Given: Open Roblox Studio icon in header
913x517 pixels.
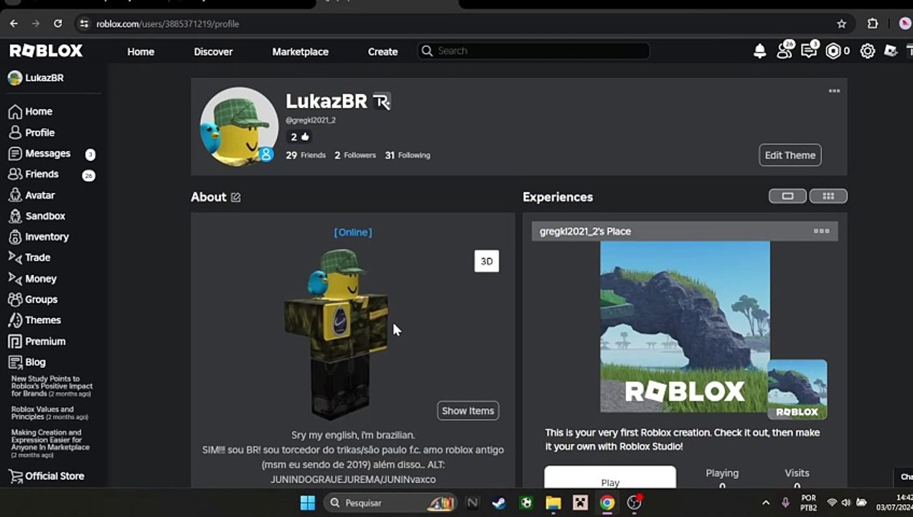Looking at the screenshot, I should (x=891, y=51).
